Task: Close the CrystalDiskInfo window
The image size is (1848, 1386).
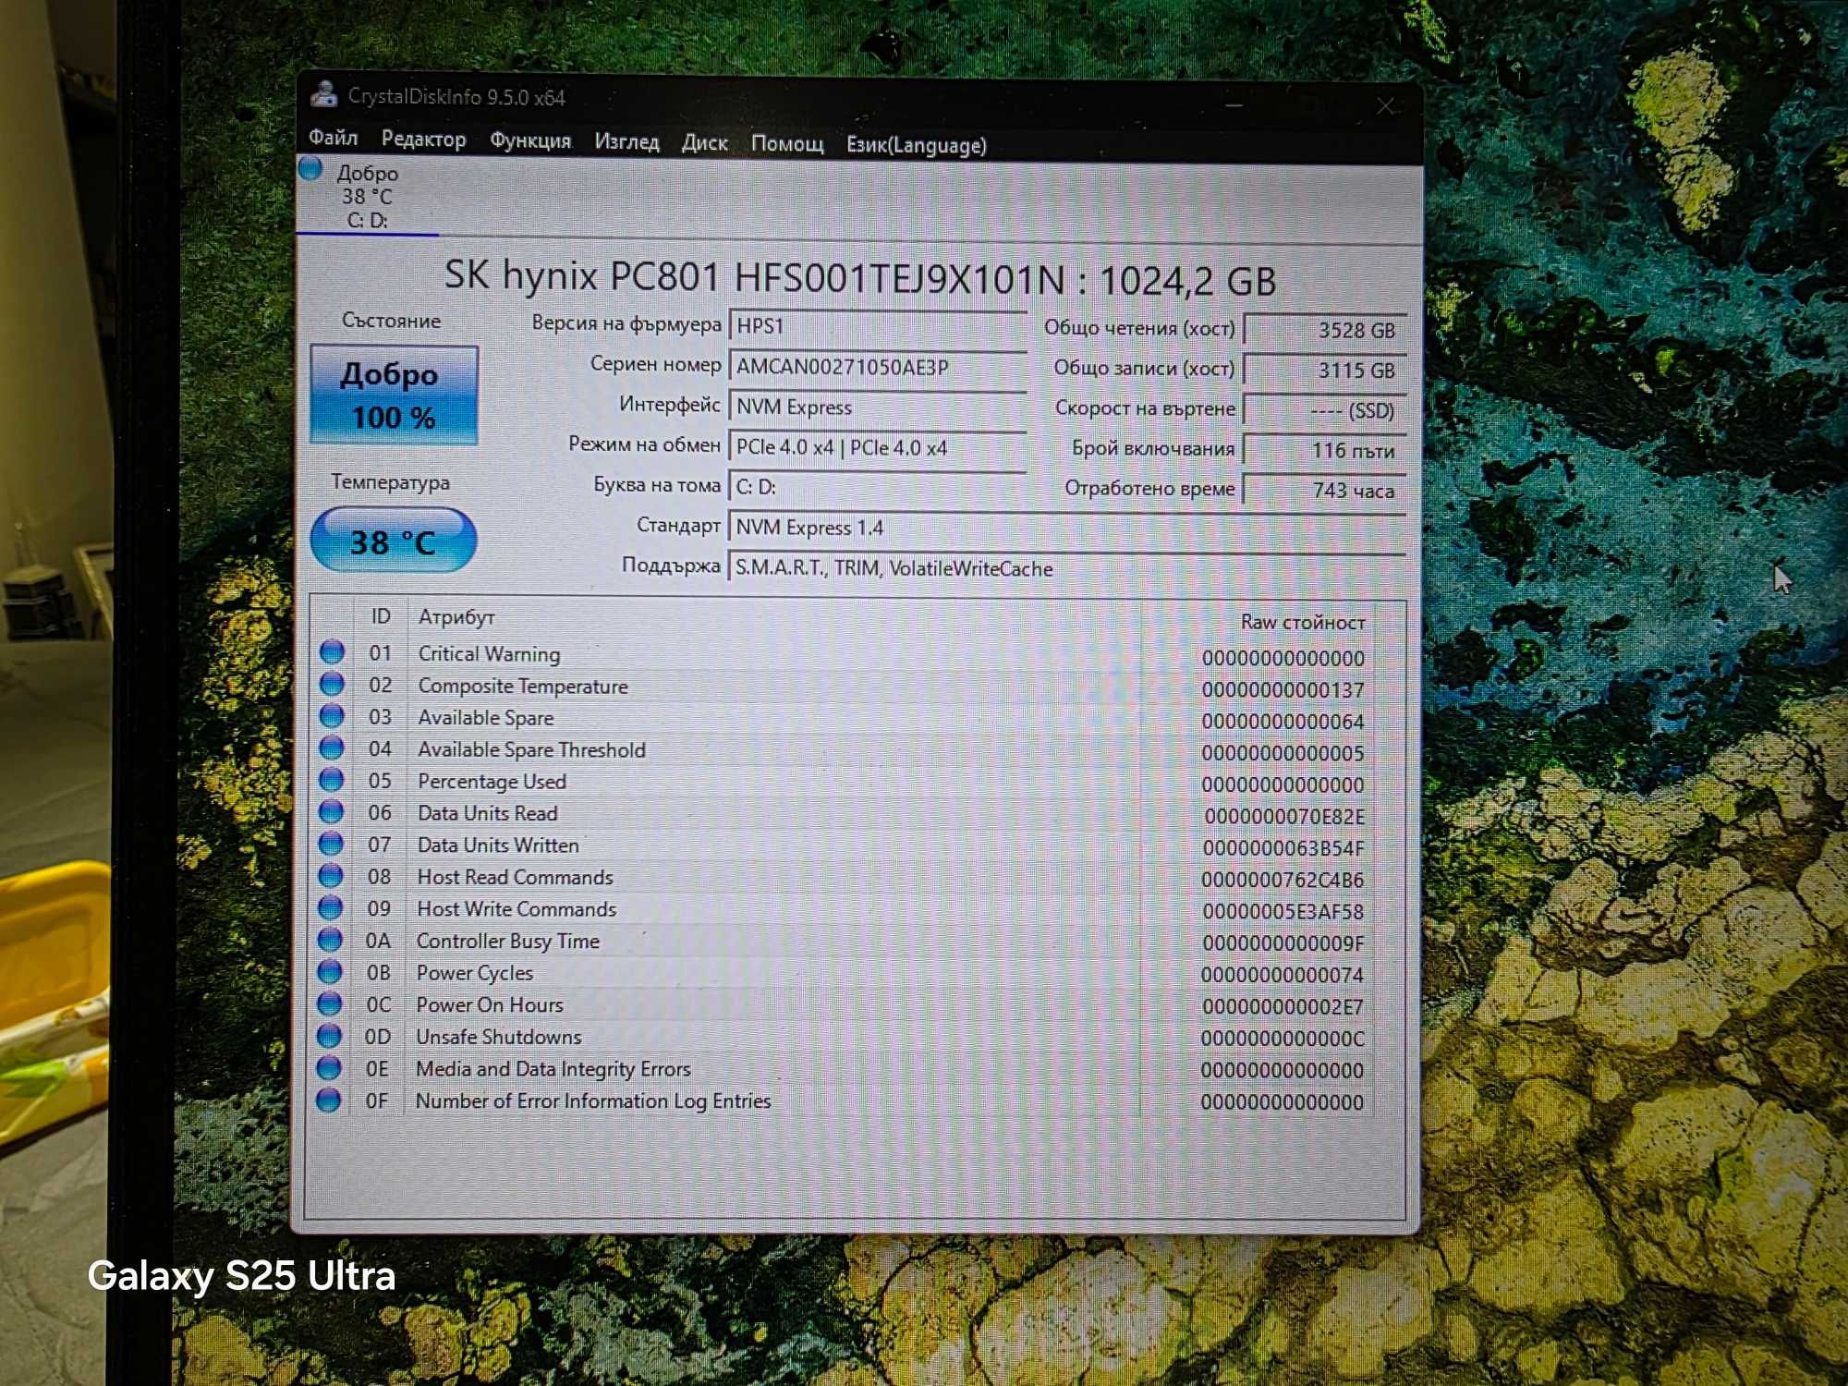Action: [1385, 106]
